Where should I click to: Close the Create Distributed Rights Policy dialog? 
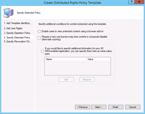coord(139,2)
